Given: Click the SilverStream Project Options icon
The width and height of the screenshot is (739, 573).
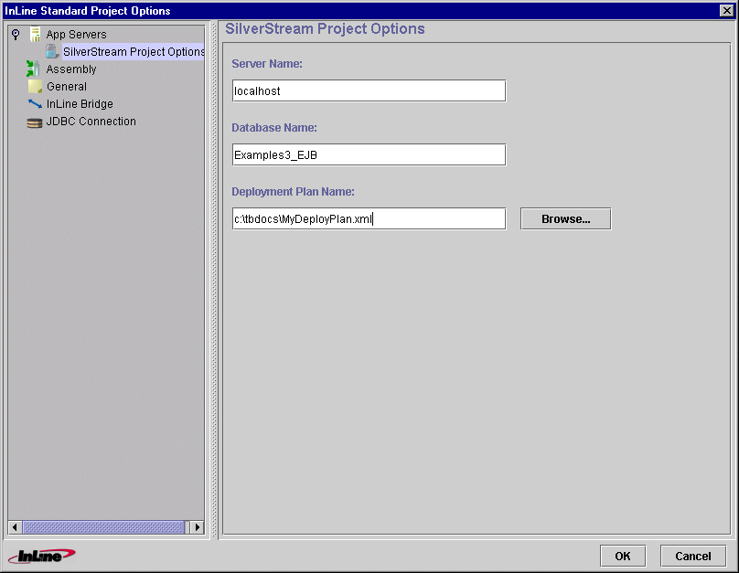Looking at the screenshot, I should click(x=52, y=51).
